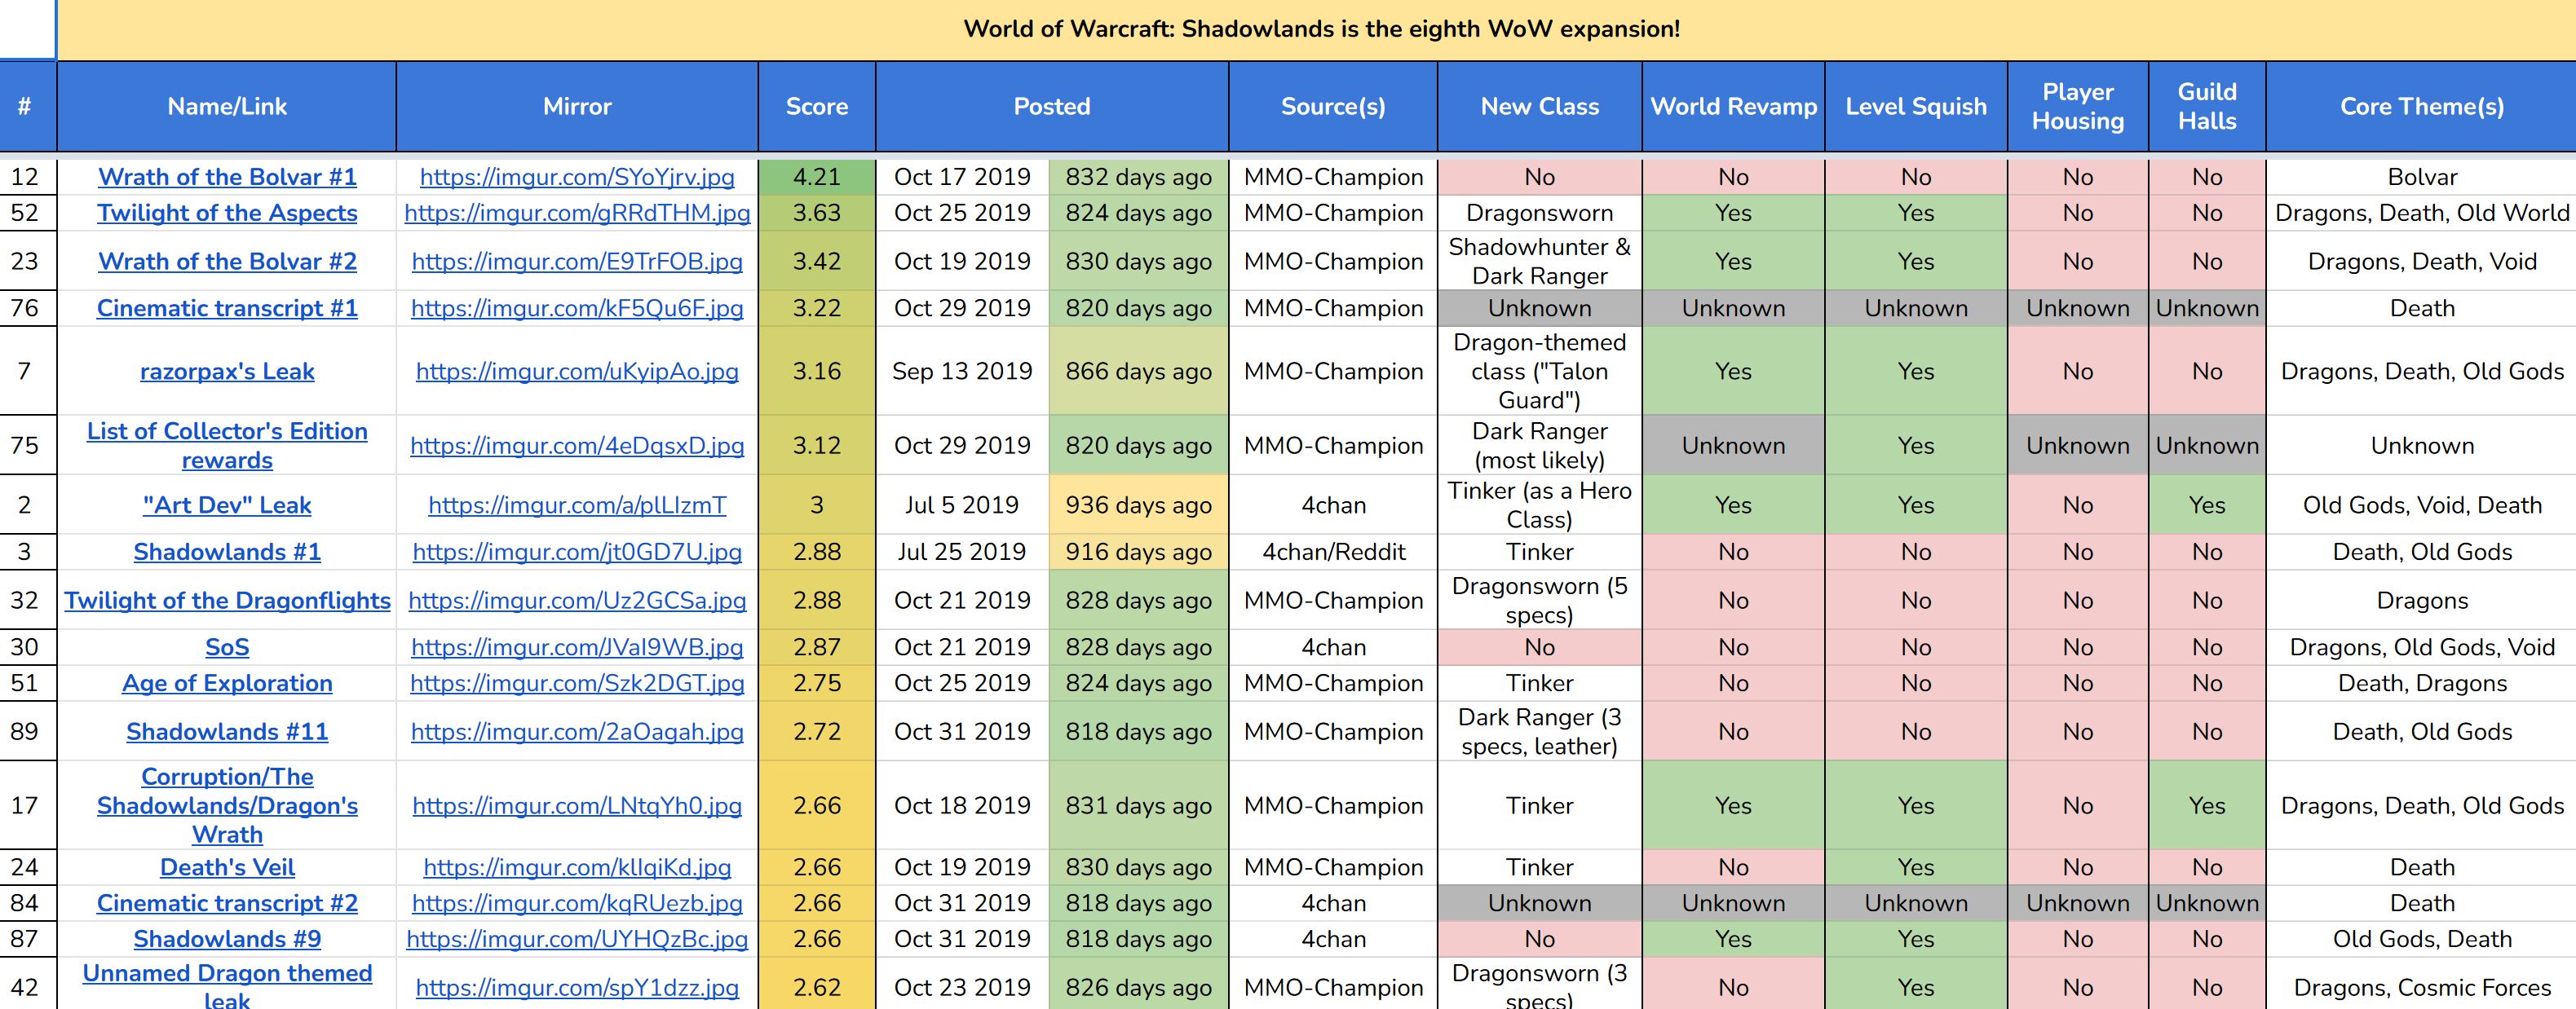Select the 4.21 score cell

click(x=816, y=177)
